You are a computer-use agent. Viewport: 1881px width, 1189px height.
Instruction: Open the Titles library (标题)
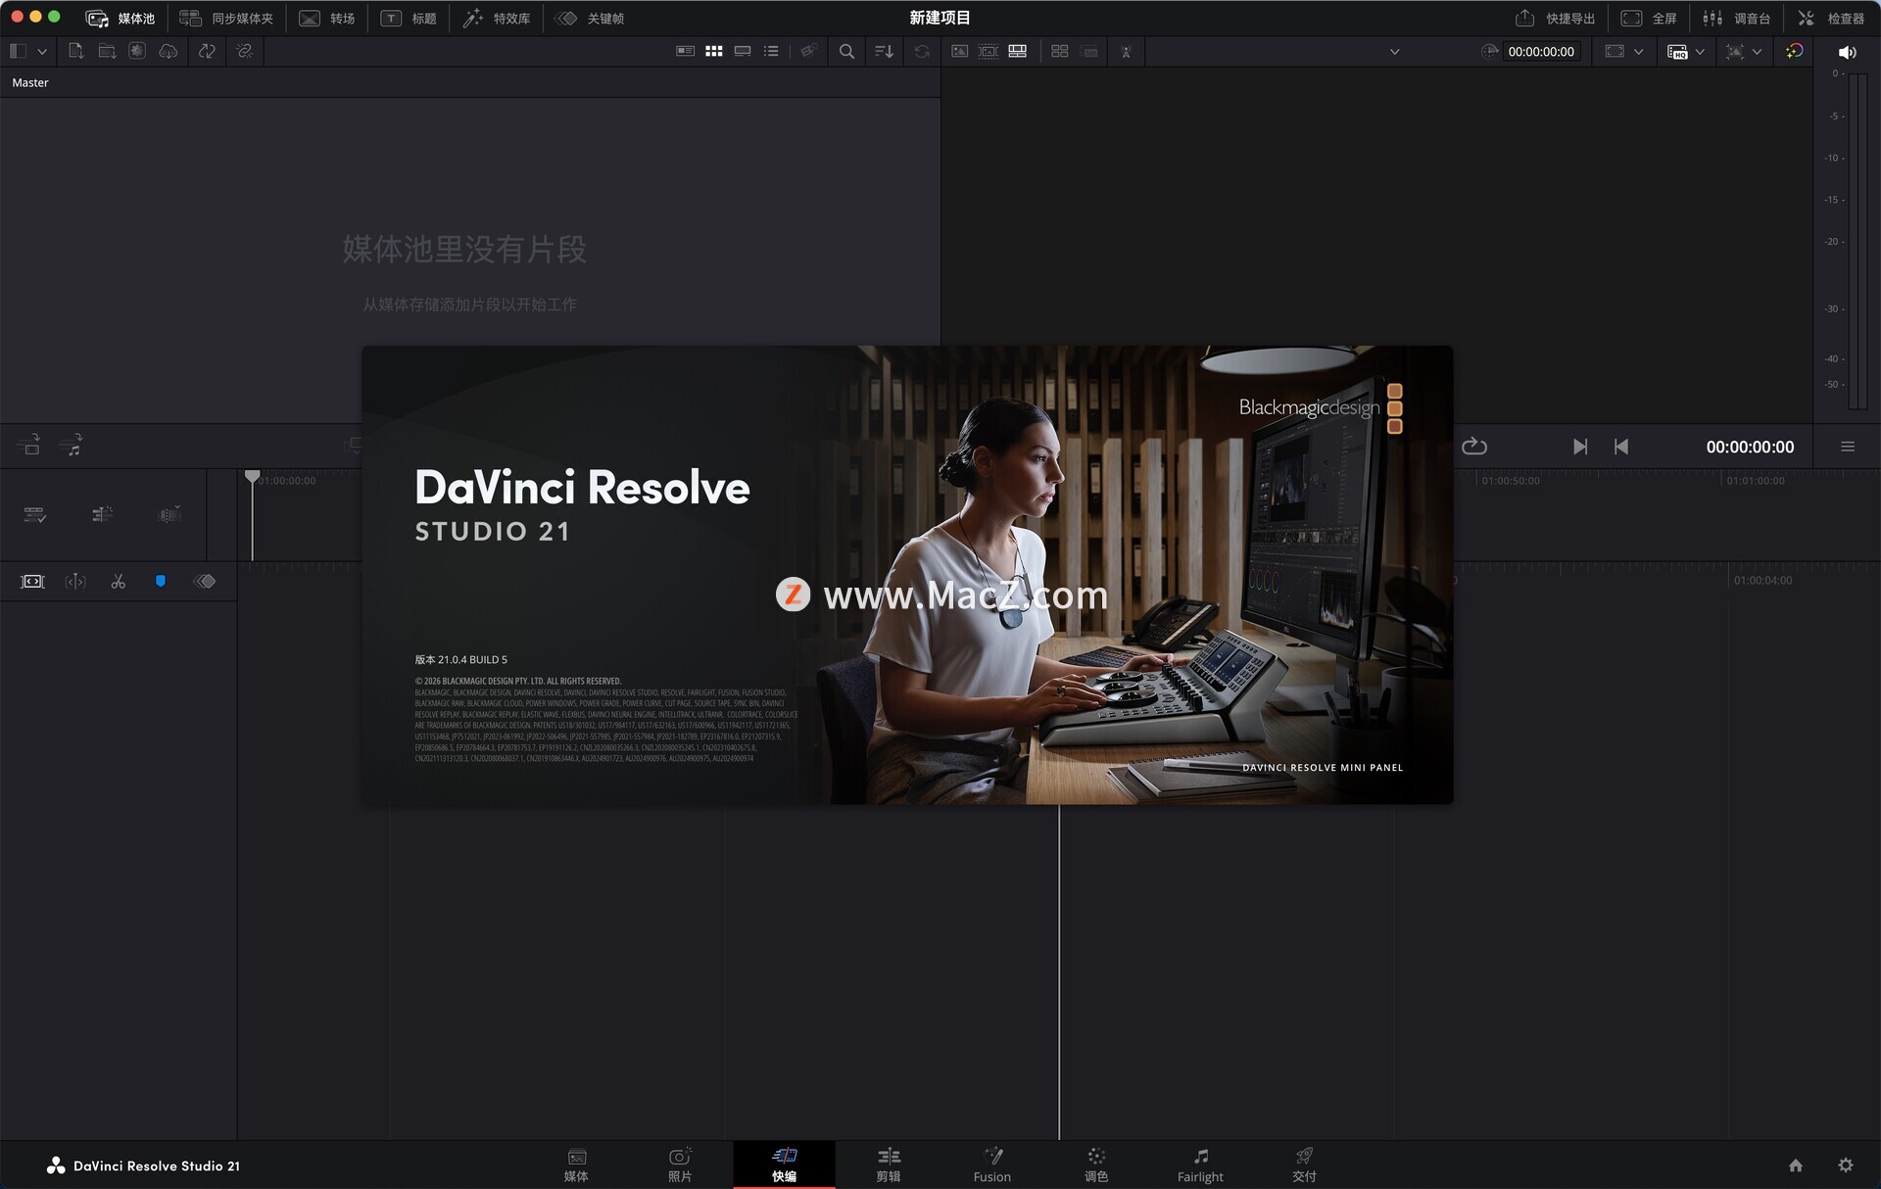coord(409,18)
